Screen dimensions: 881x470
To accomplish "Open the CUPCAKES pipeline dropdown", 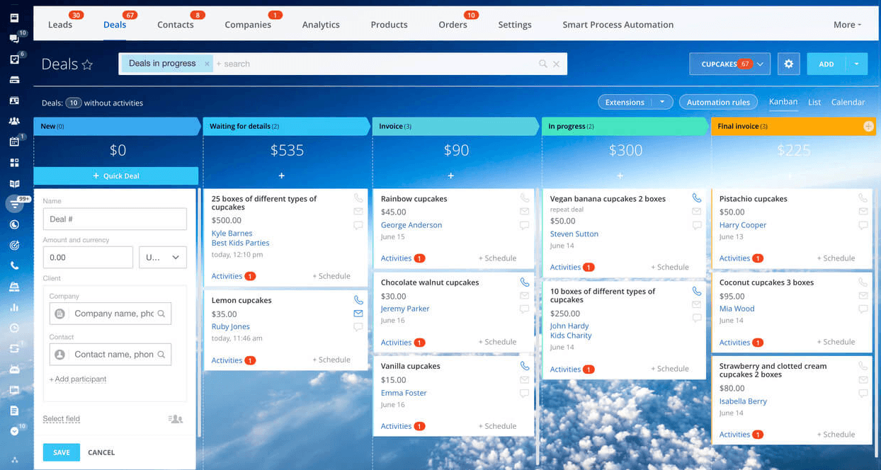I will click(729, 64).
